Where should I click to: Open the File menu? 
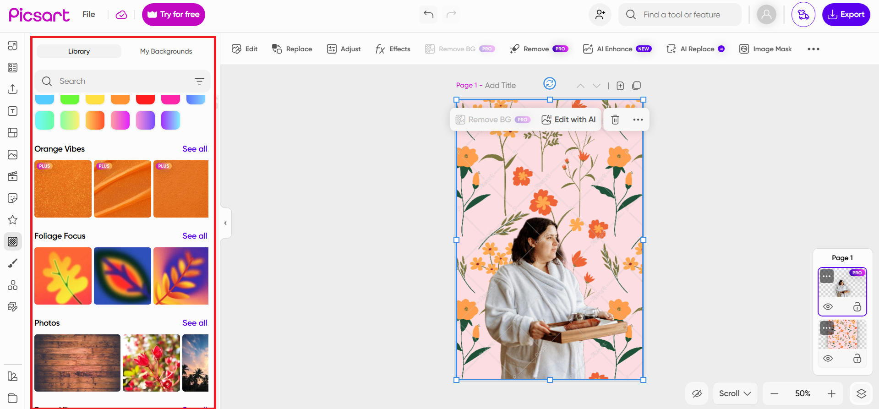tap(89, 14)
